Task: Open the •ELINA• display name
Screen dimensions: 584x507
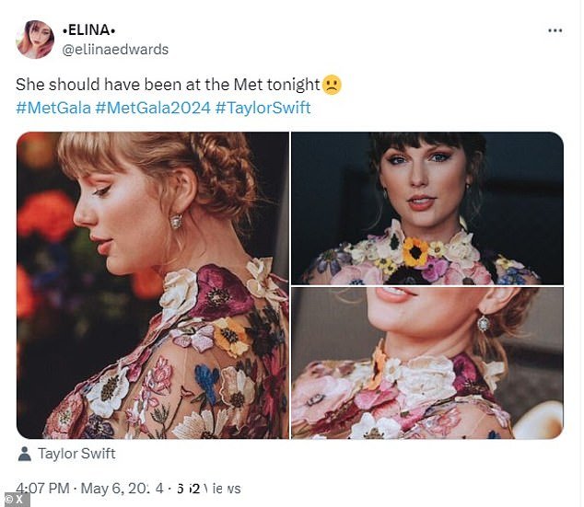Action: pyautogui.click(x=88, y=30)
